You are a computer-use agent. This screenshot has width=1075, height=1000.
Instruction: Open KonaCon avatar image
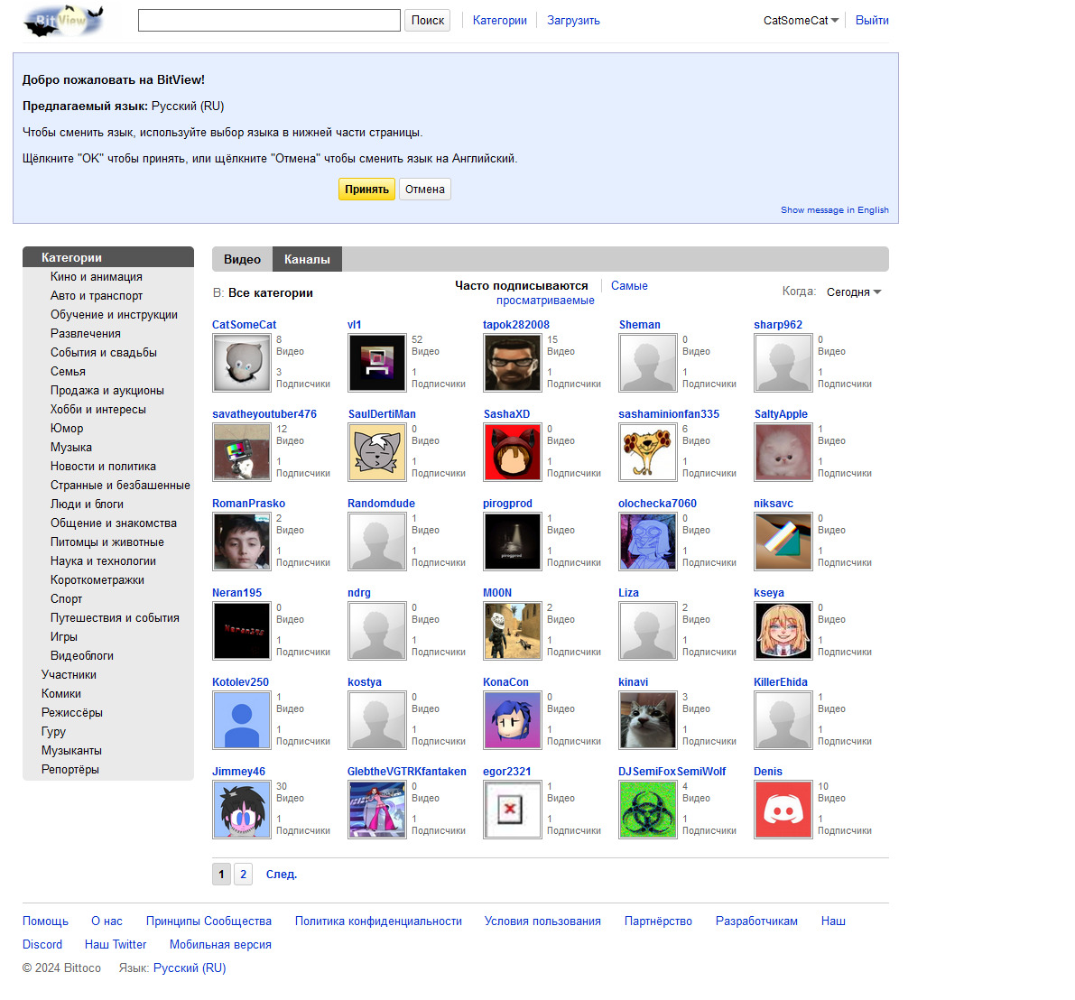pyautogui.click(x=512, y=720)
